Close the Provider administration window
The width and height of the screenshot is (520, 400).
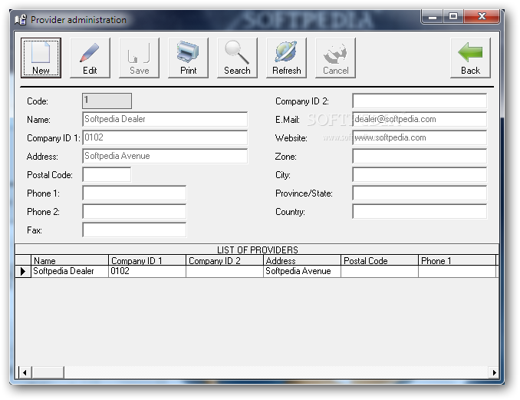click(x=482, y=17)
